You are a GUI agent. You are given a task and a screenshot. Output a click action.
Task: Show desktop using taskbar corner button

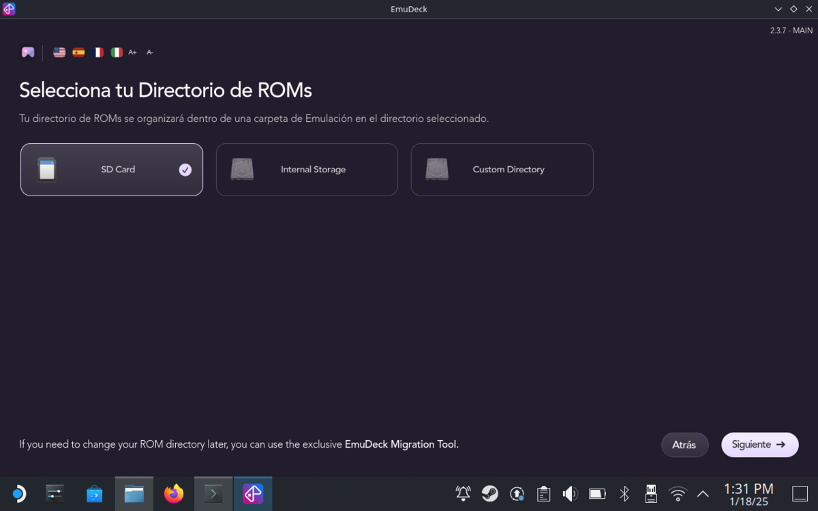(800, 494)
